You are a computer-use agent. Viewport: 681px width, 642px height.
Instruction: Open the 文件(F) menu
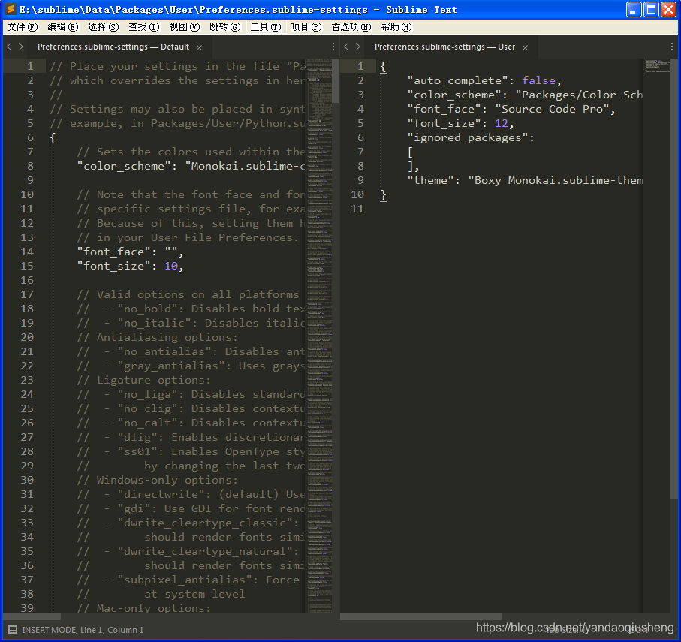click(23, 27)
